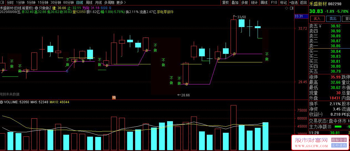350x151 pixels.
Task: Select the 1分钟 period tab
Action: pyautogui.click(x=20, y=2)
